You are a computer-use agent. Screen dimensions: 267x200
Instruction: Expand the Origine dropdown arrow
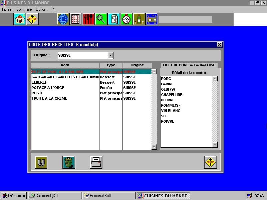pyautogui.click(x=110, y=55)
